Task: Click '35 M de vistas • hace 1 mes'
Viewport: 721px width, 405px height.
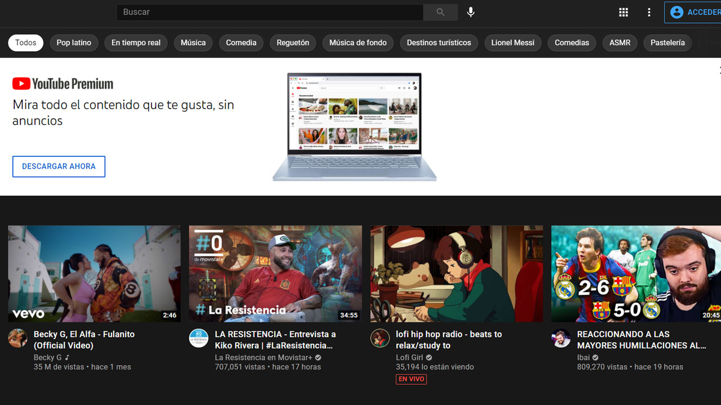Action: (x=82, y=367)
